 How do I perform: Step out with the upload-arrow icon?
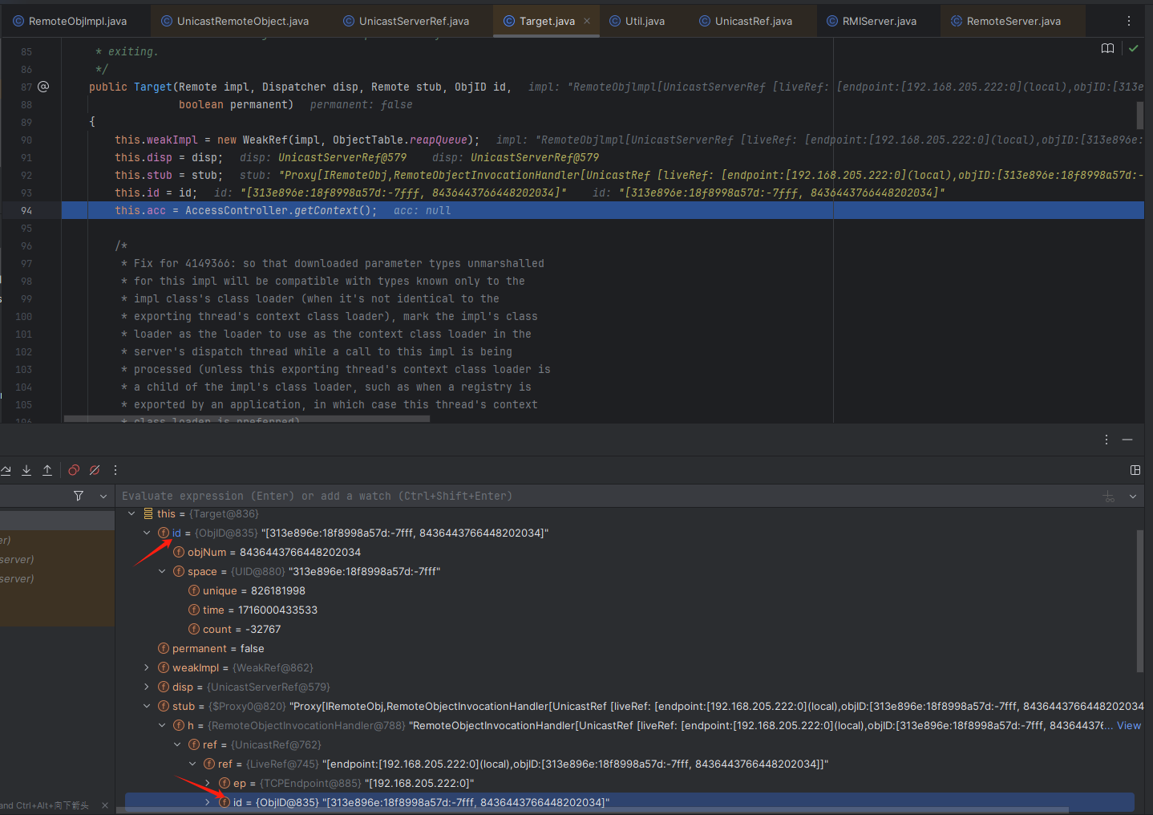click(x=47, y=470)
